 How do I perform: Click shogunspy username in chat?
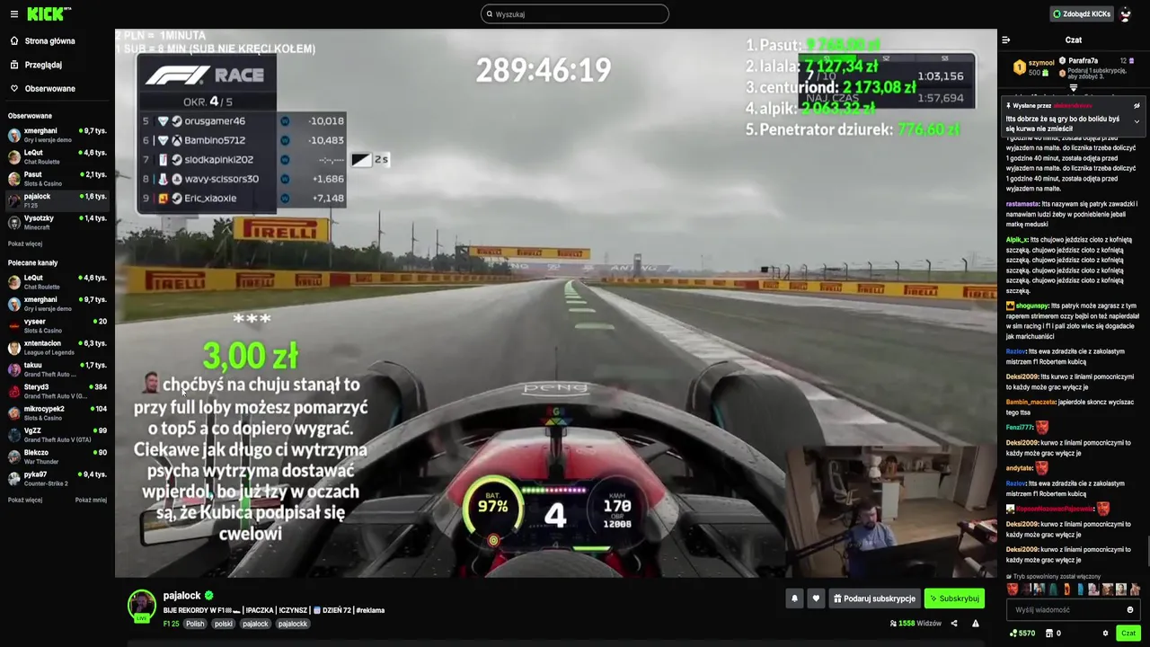click(1031, 306)
